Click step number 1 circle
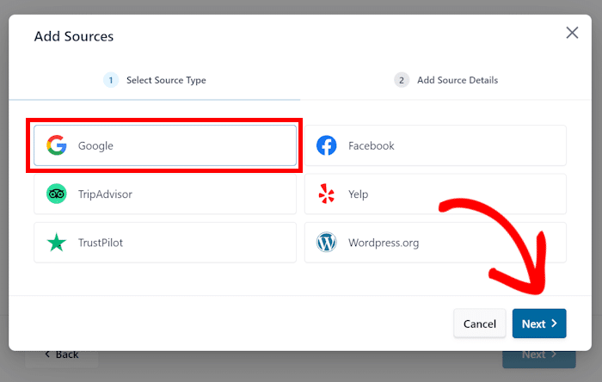 pyautogui.click(x=111, y=80)
